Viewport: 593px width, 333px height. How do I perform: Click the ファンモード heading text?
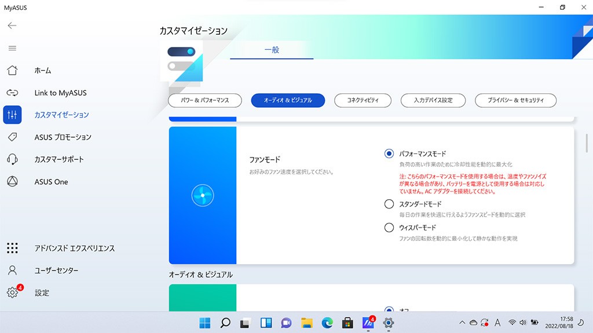(x=265, y=160)
